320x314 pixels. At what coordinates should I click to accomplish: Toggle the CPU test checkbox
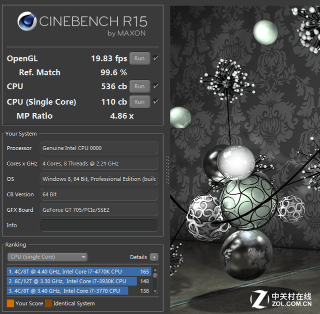[155, 86]
